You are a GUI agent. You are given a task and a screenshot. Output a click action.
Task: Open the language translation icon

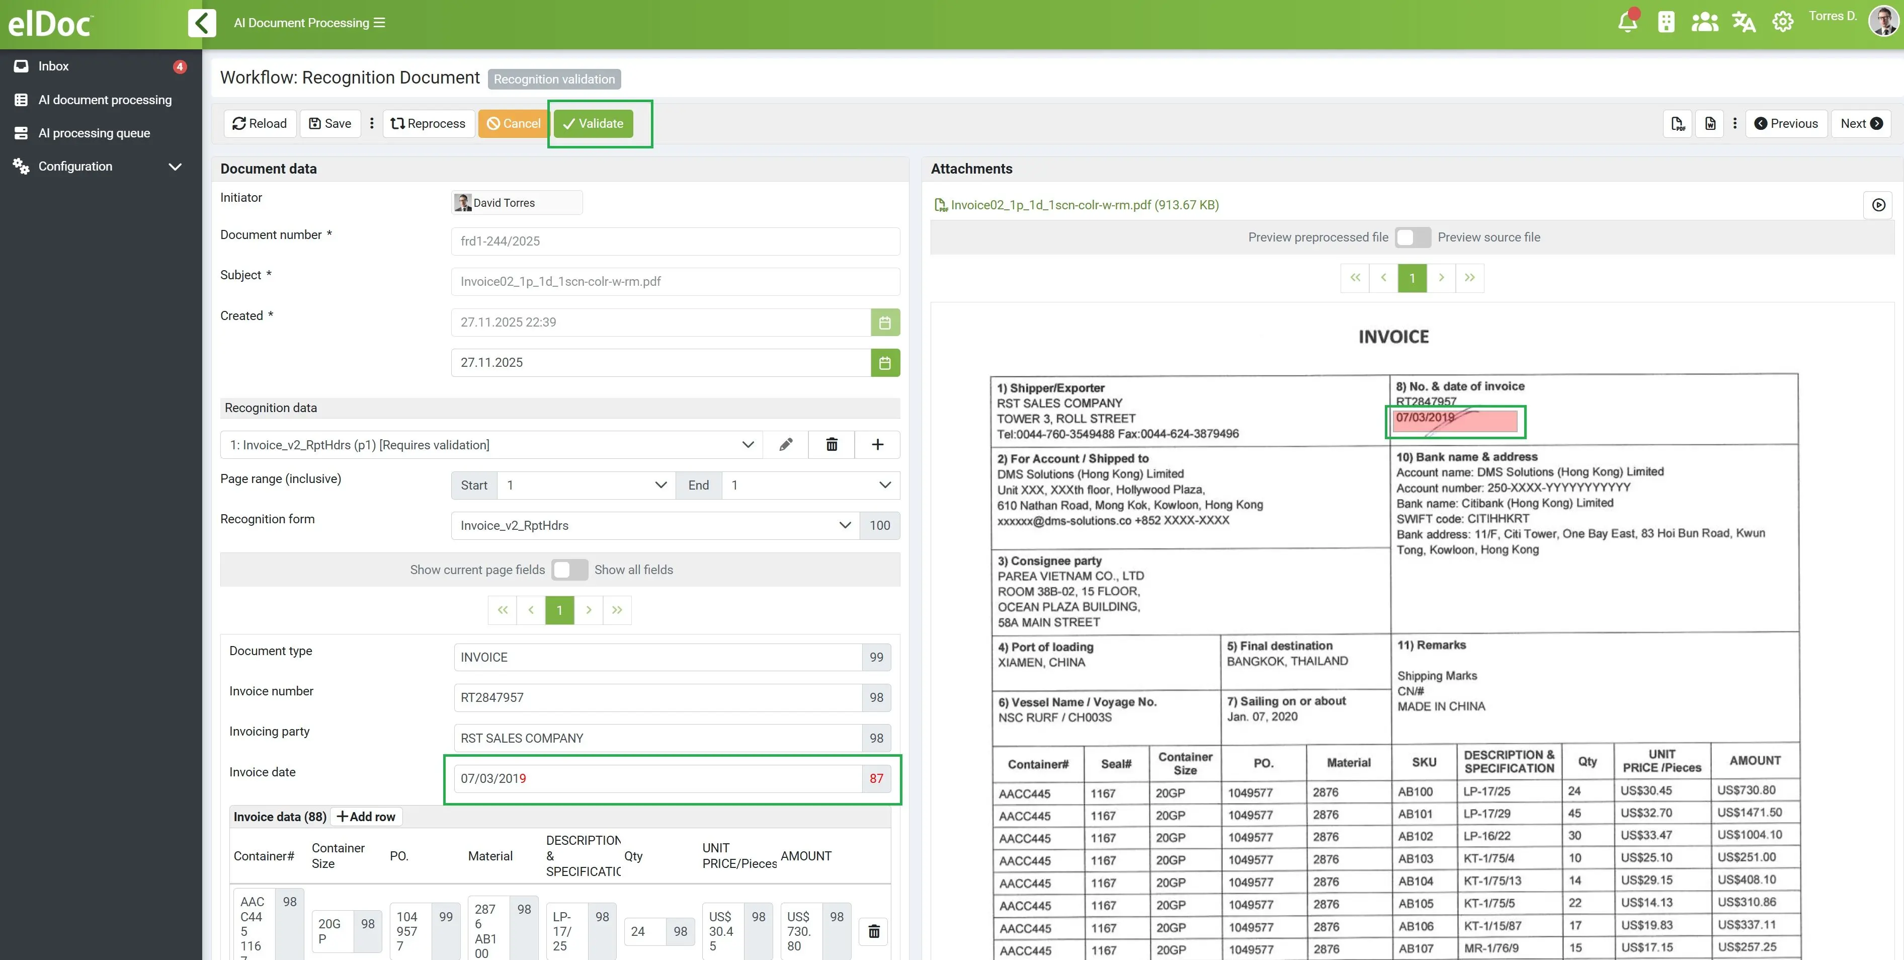(x=1743, y=22)
